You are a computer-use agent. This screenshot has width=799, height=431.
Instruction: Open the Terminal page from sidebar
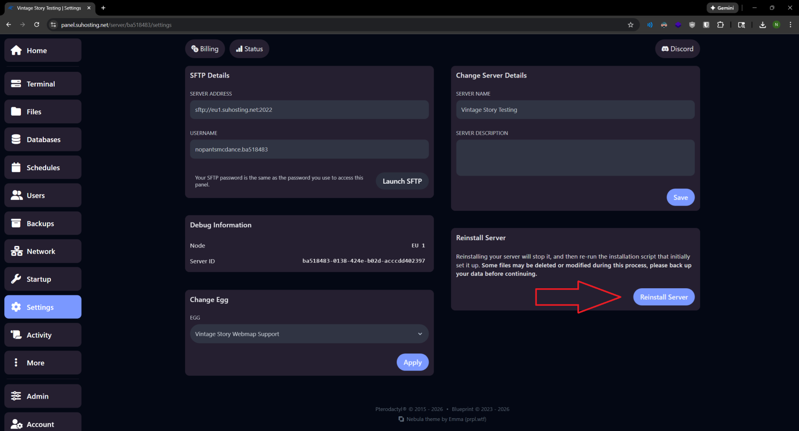coord(43,84)
